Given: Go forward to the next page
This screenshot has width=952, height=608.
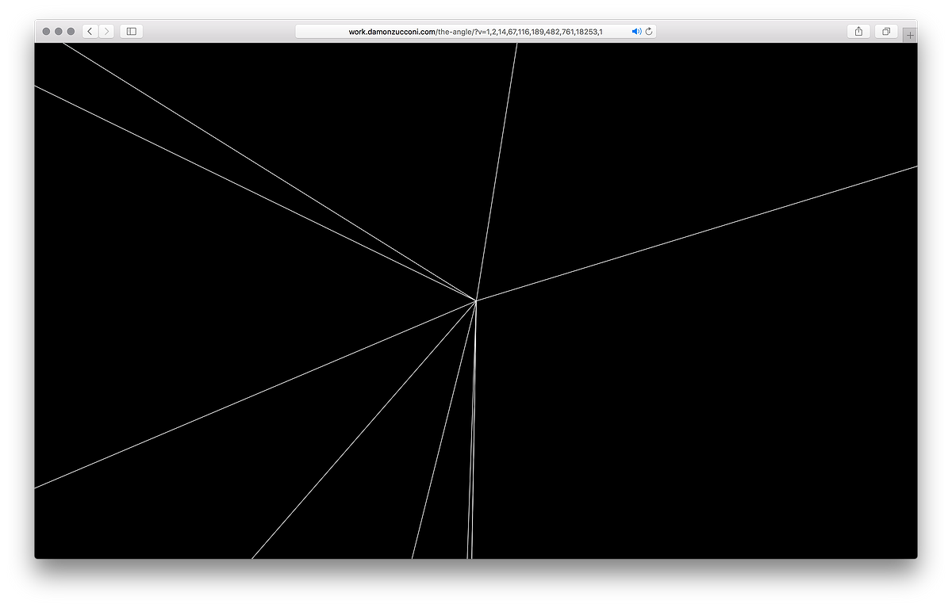Looking at the screenshot, I should click(107, 32).
